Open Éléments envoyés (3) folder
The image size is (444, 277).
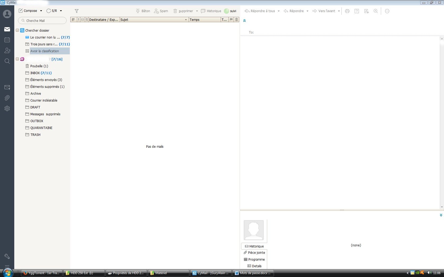tap(44, 80)
